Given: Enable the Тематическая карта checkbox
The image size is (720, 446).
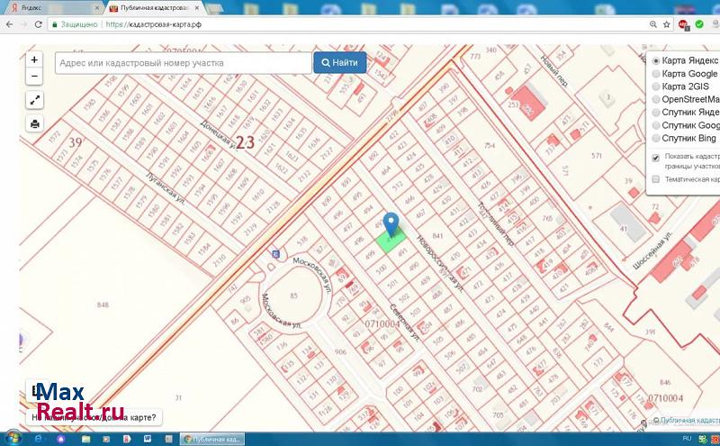Looking at the screenshot, I should click(655, 179).
